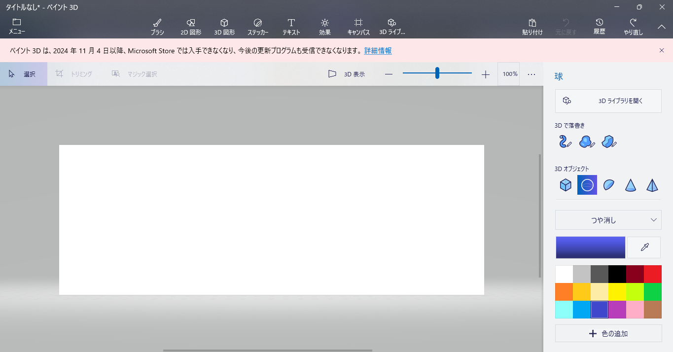
Task: Activate the eyedropper color picker
Action: click(x=644, y=247)
